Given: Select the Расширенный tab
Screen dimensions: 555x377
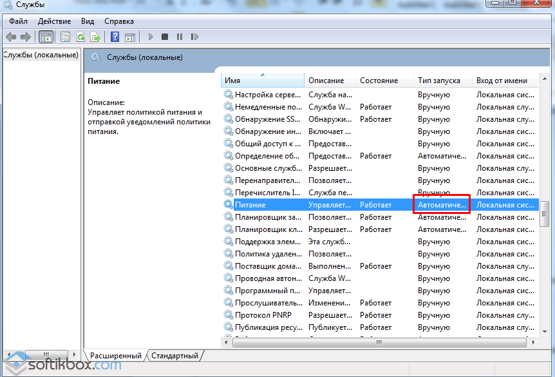Looking at the screenshot, I should coord(115,355).
